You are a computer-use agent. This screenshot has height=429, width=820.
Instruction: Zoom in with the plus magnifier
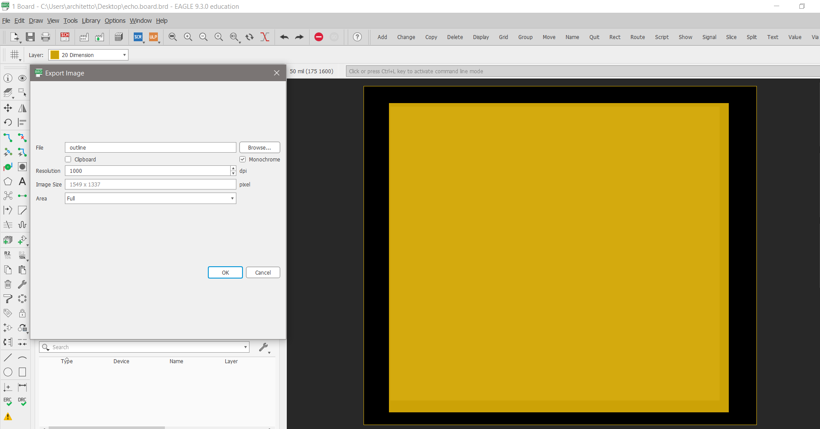tap(188, 37)
